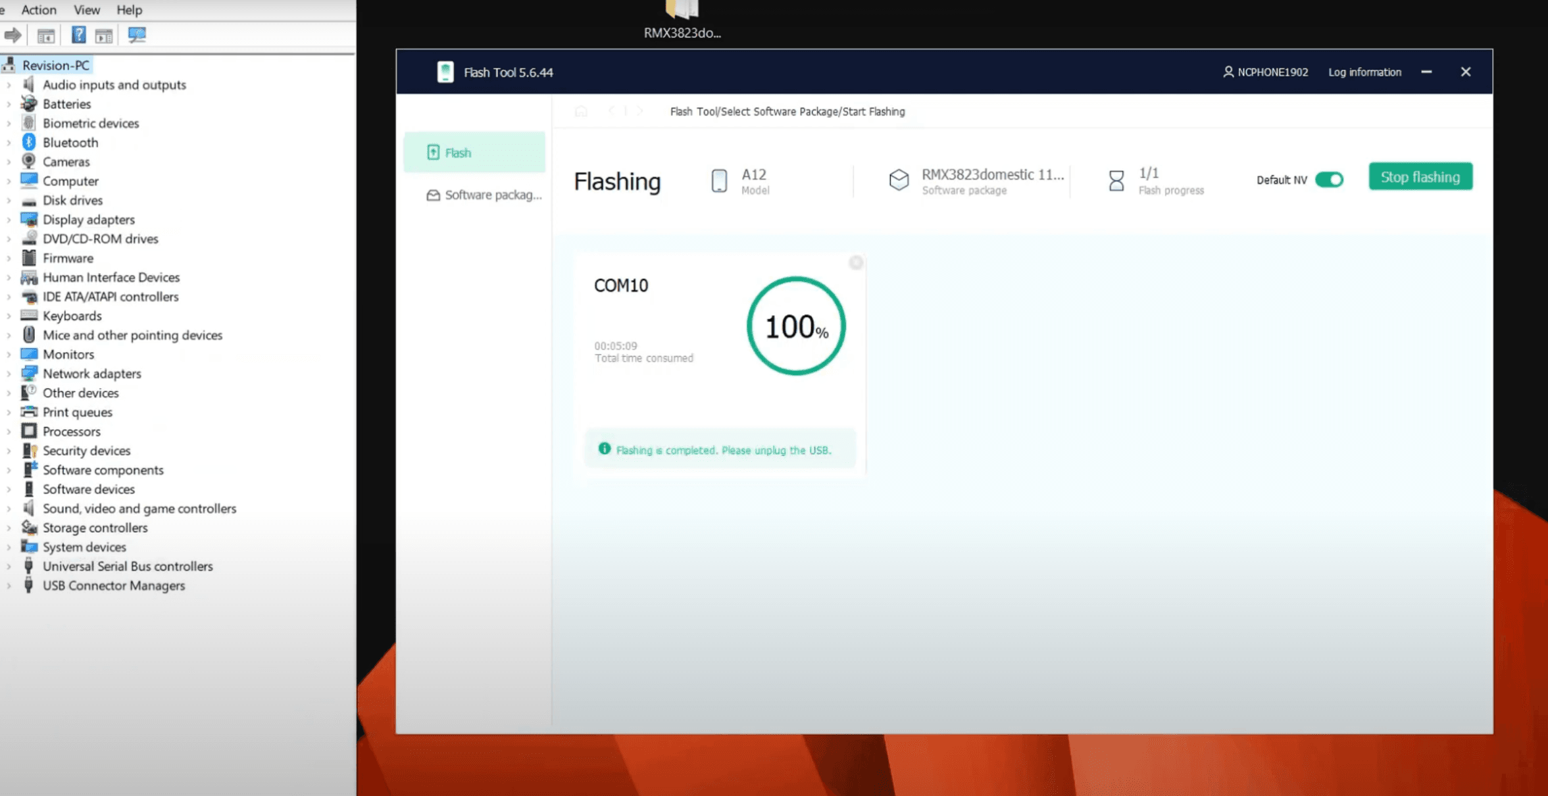This screenshot has width=1548, height=796.
Task: Expand the Batteries category
Action: tap(9, 104)
